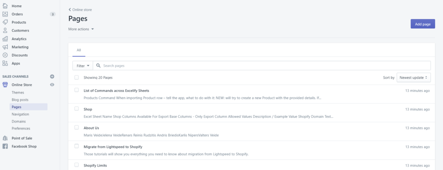Check List of Commands across Excelify Sheets row
443x170 pixels.
coord(77,90)
